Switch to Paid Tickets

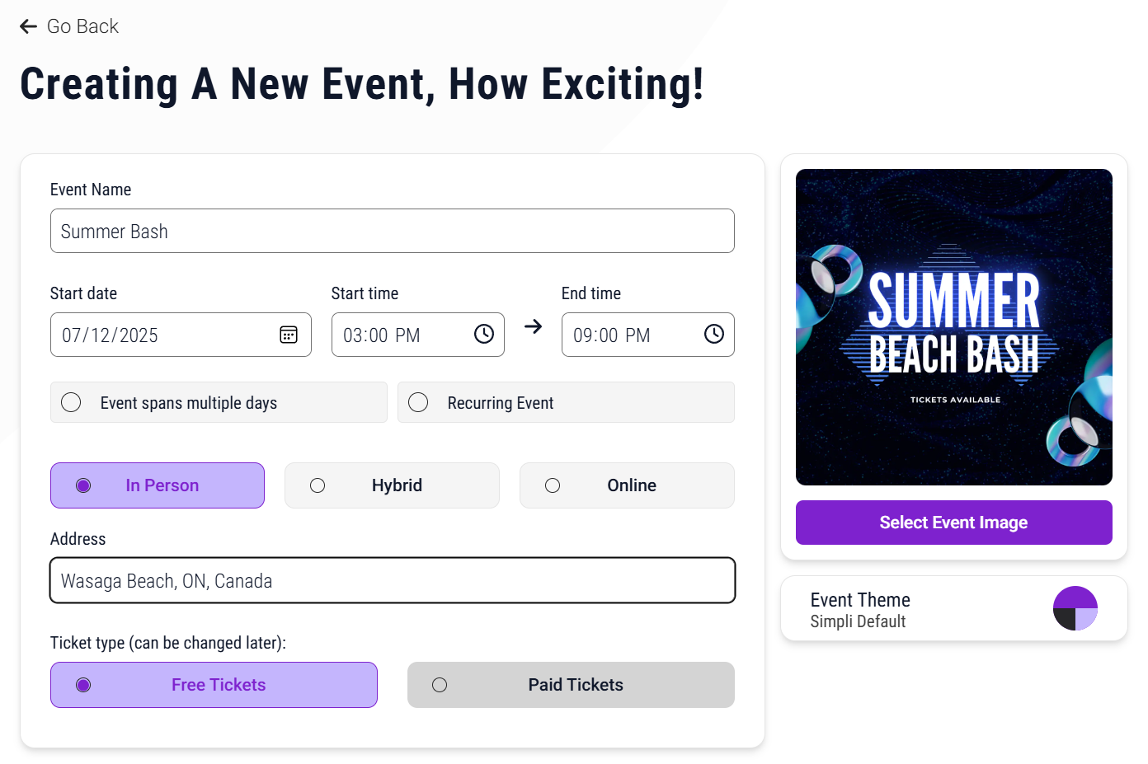(571, 685)
